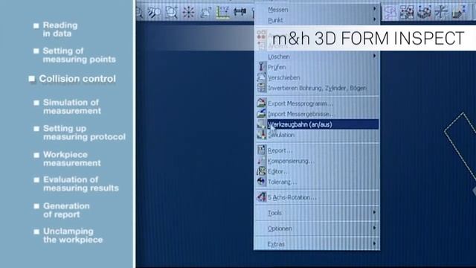Open the Report... menu entry
Screen dimensions: 476x268
(317, 150)
